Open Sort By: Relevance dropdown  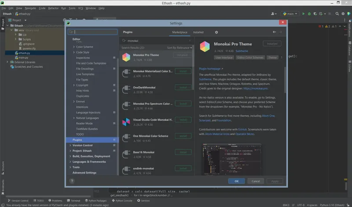pyautogui.click(x=180, y=48)
